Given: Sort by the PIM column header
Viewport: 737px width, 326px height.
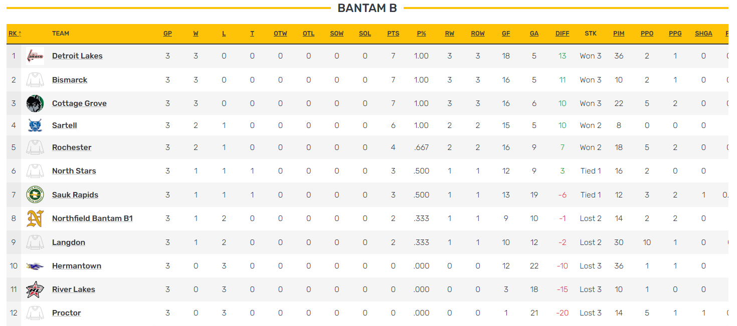Looking at the screenshot, I should [619, 33].
